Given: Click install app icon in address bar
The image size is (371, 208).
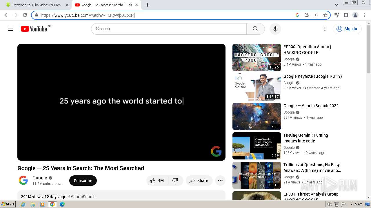Looking at the screenshot, I should (x=307, y=15).
